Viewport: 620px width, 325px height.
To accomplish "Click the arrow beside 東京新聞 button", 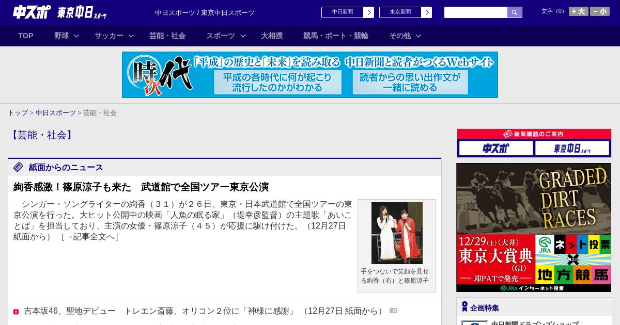I will pyautogui.click(x=426, y=12).
